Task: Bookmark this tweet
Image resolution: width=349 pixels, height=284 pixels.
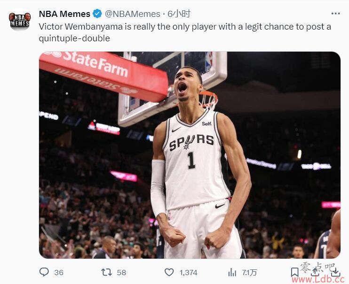Action: click(x=295, y=272)
